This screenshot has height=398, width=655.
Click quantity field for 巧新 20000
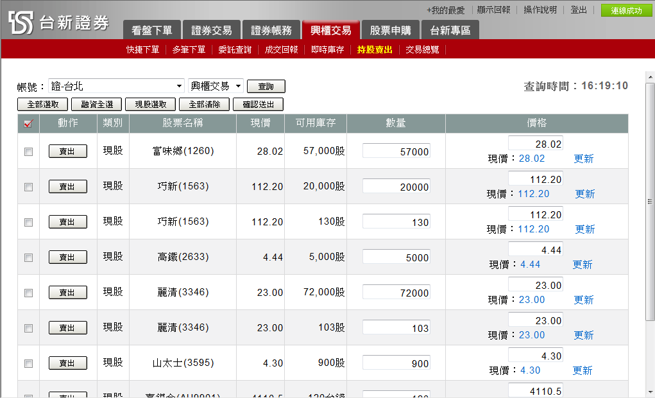(x=396, y=187)
